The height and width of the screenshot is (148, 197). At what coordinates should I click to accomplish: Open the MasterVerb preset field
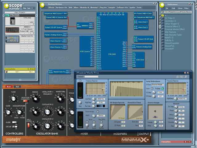click(x=91, y=76)
